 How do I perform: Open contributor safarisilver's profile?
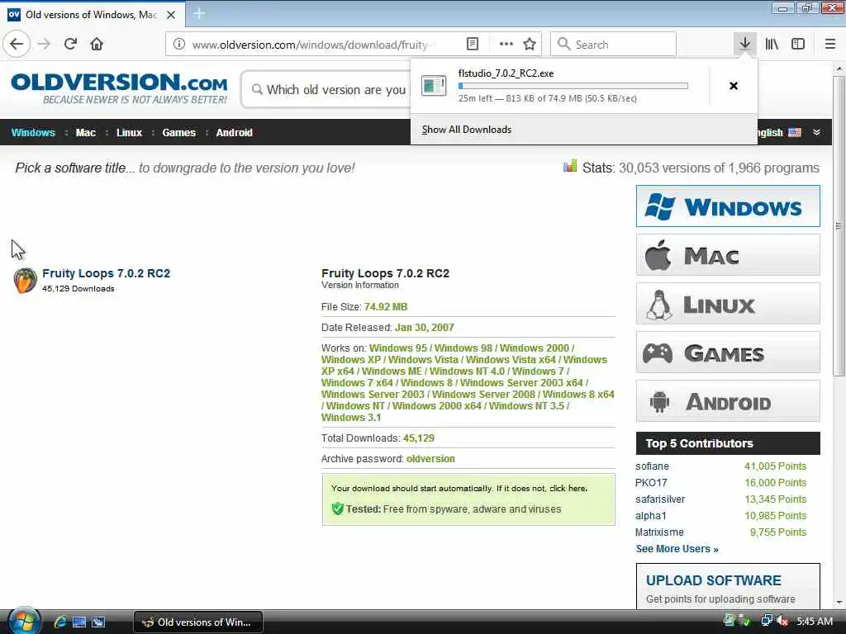pos(660,499)
